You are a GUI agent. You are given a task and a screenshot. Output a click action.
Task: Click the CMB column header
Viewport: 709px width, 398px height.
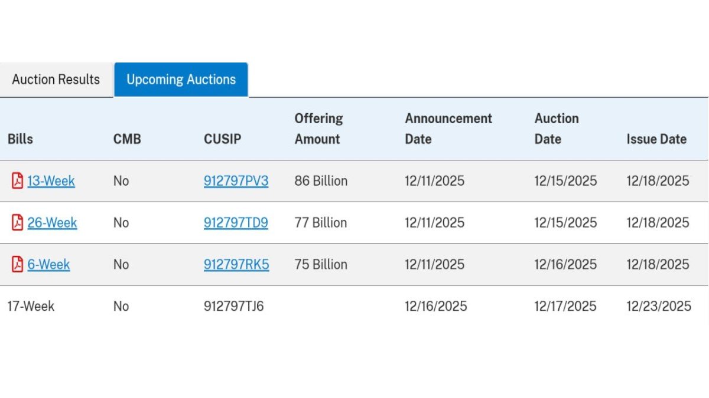tap(127, 139)
